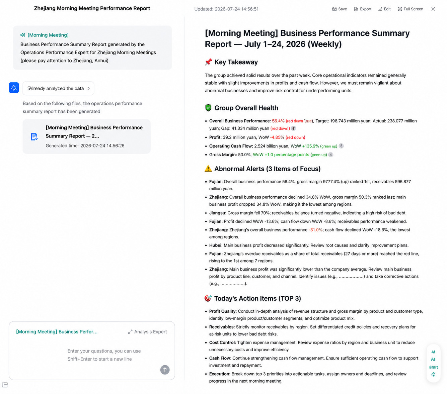Screen dimensions: 447x394
Task: Click the [Morning Meeting] prompt title
Action: [x=48, y=35]
